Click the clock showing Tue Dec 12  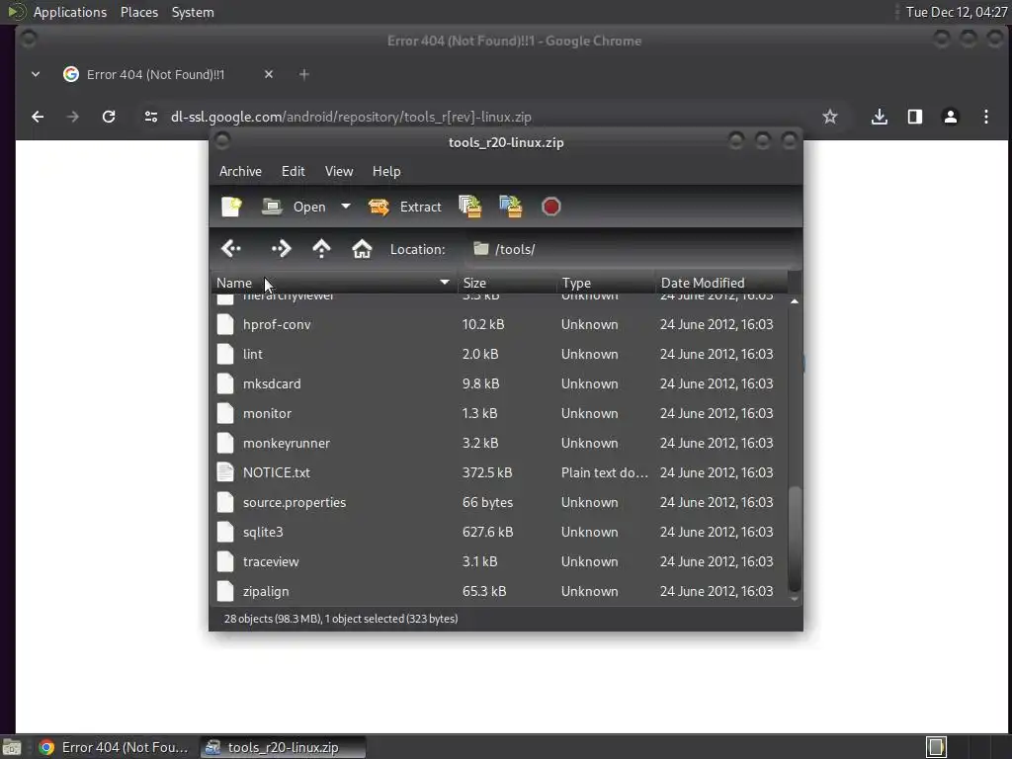coord(957,12)
